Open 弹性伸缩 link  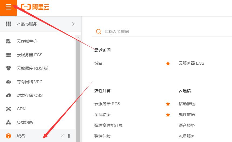(x=103, y=136)
